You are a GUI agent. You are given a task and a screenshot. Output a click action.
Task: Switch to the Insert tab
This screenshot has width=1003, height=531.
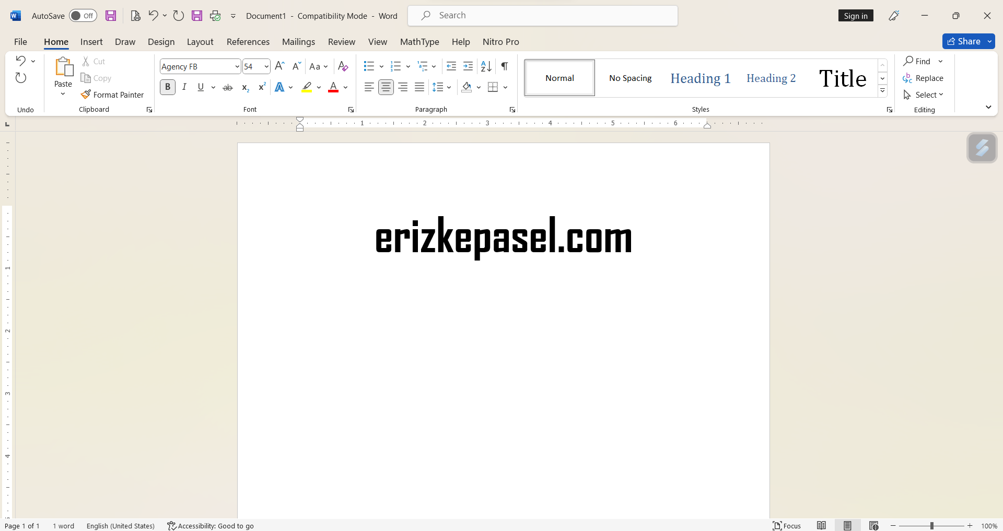(x=91, y=42)
